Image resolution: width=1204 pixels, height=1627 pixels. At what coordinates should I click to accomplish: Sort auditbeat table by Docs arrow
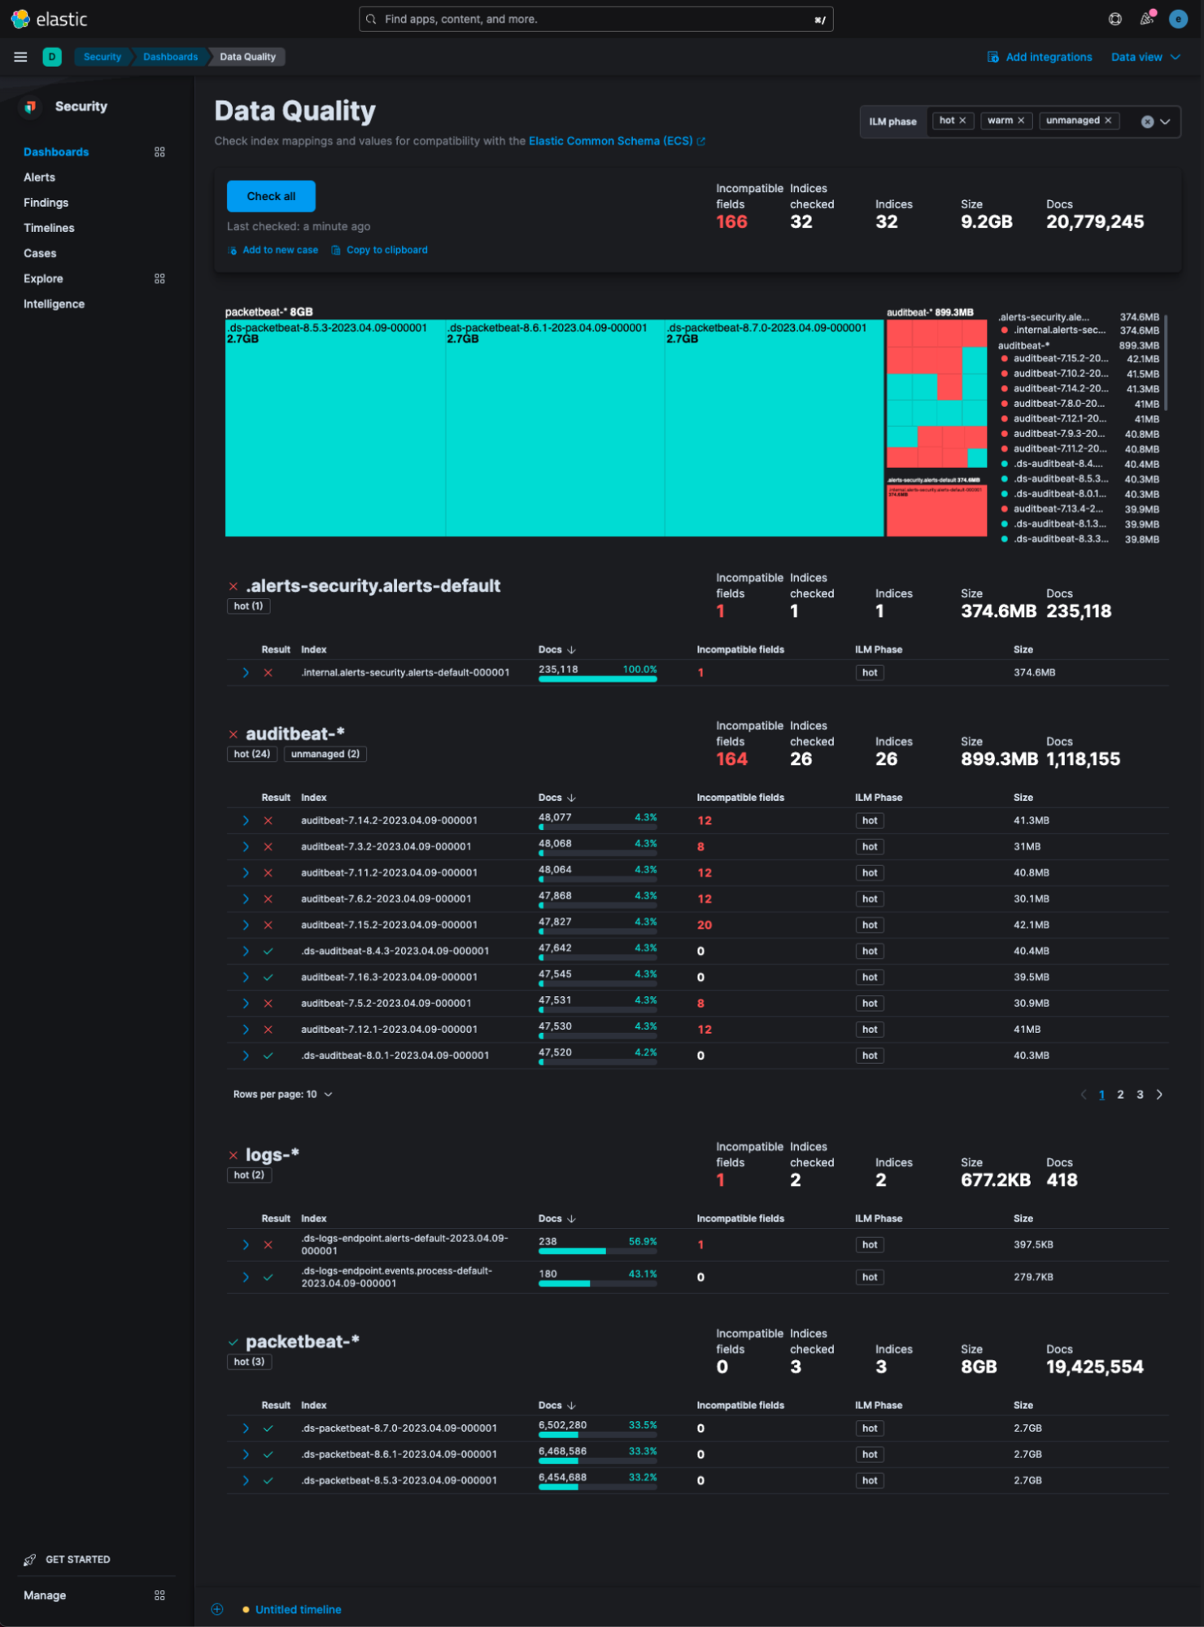tap(571, 798)
